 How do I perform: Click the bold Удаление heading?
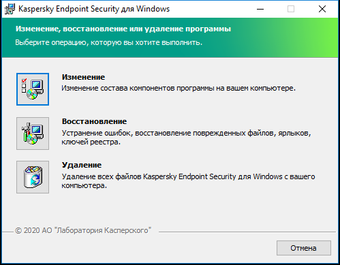coord(82,165)
